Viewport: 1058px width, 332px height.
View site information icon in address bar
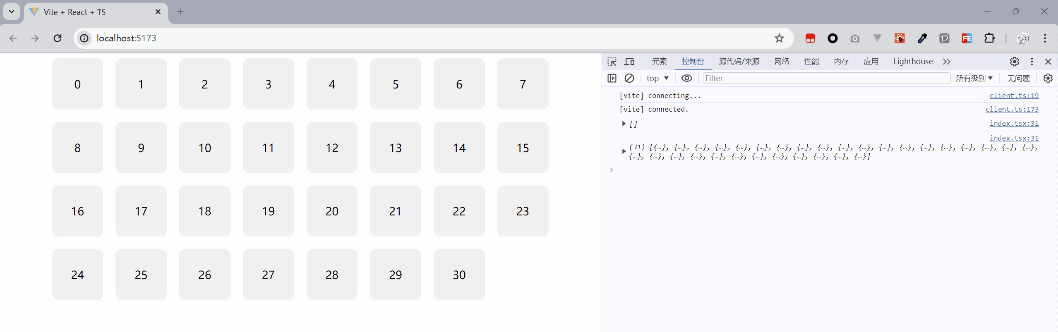(84, 38)
